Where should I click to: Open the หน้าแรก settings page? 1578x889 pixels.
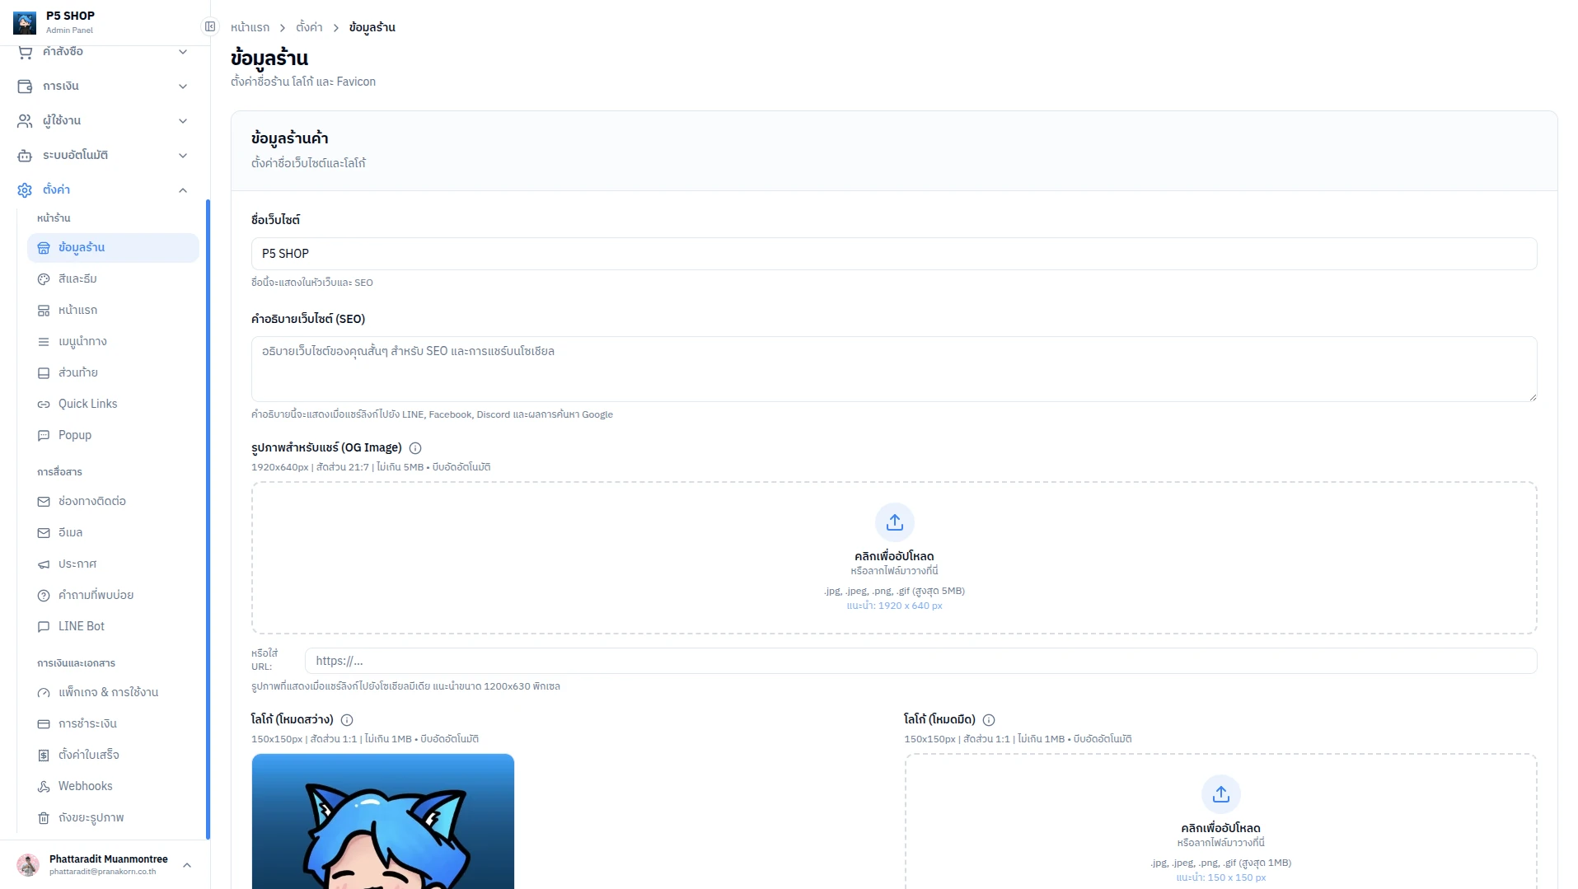coord(113,311)
